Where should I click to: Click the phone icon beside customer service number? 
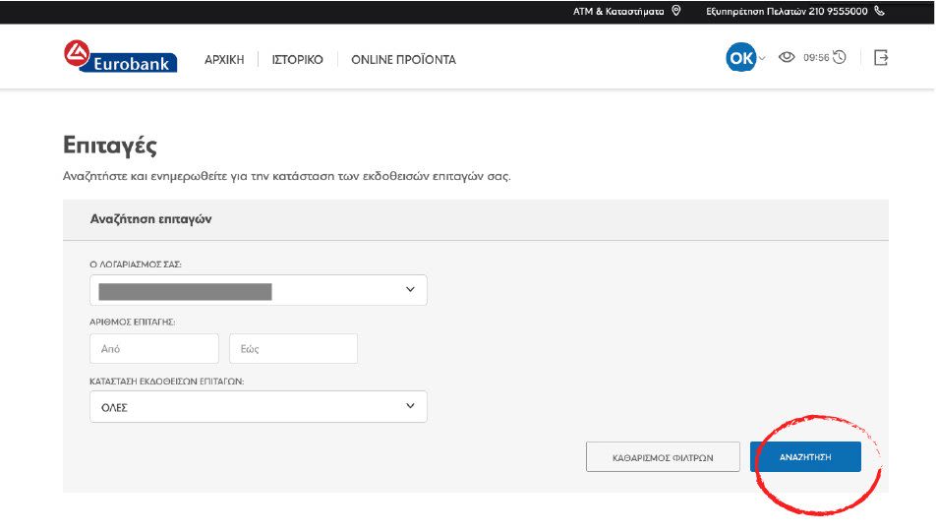click(879, 11)
